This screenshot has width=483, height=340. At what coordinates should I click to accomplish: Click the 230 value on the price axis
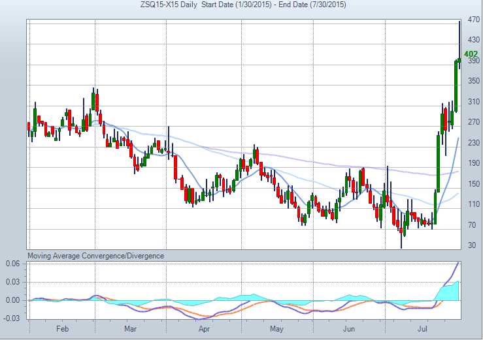471,143
